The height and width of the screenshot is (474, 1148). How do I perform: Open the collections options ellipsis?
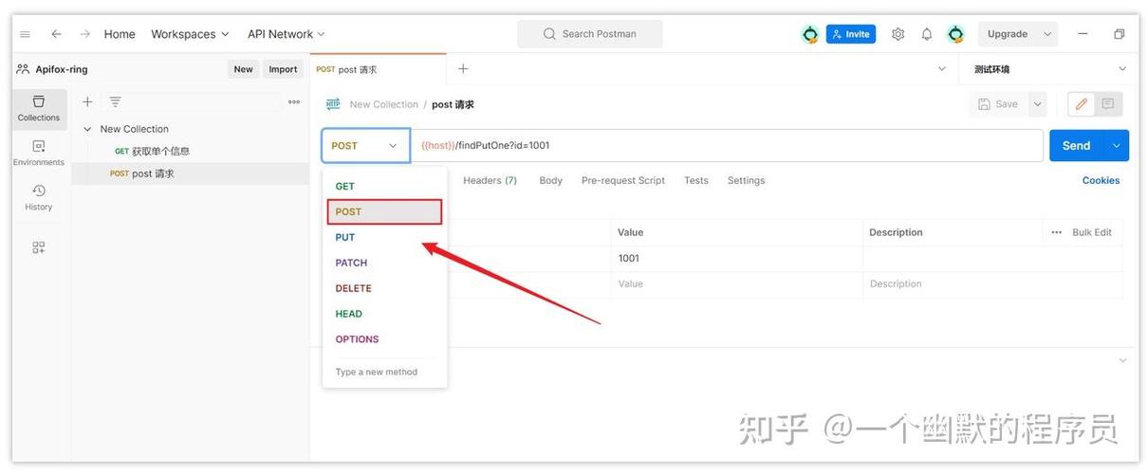[x=294, y=101]
